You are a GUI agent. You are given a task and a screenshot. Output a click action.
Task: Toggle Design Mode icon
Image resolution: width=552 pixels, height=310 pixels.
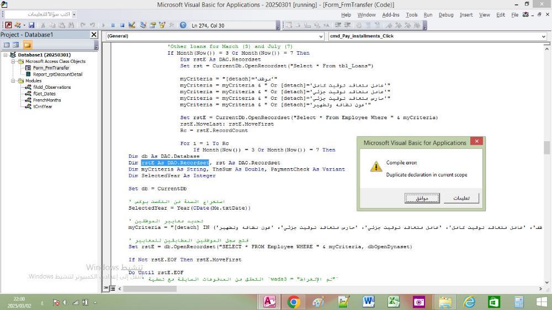[x=132, y=25]
